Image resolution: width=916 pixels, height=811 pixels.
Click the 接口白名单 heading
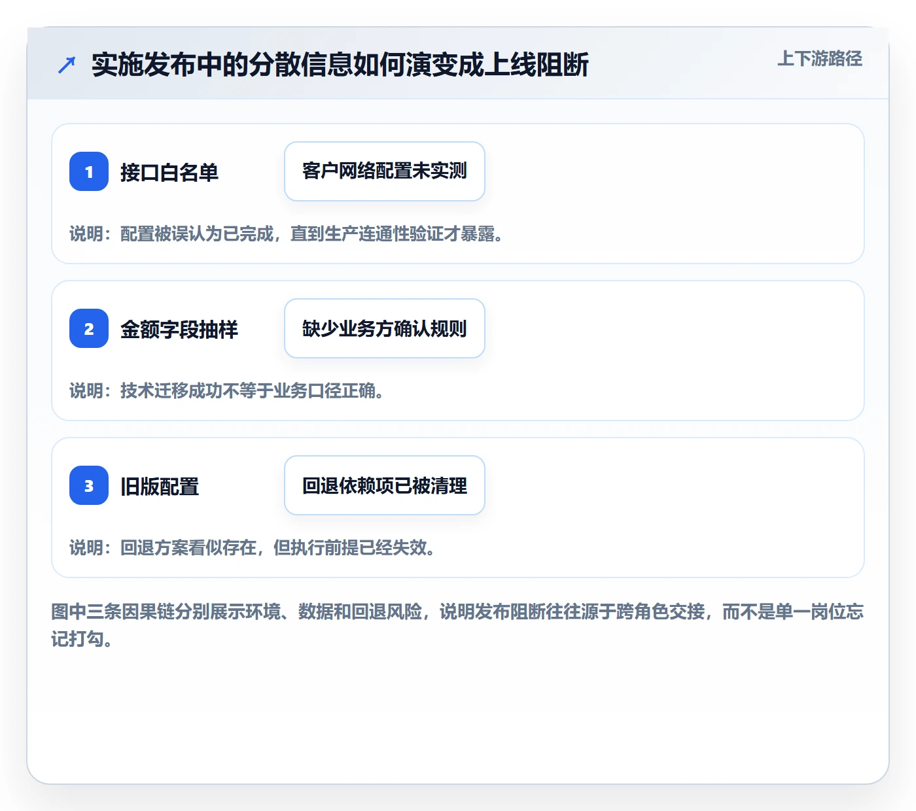[x=169, y=173]
